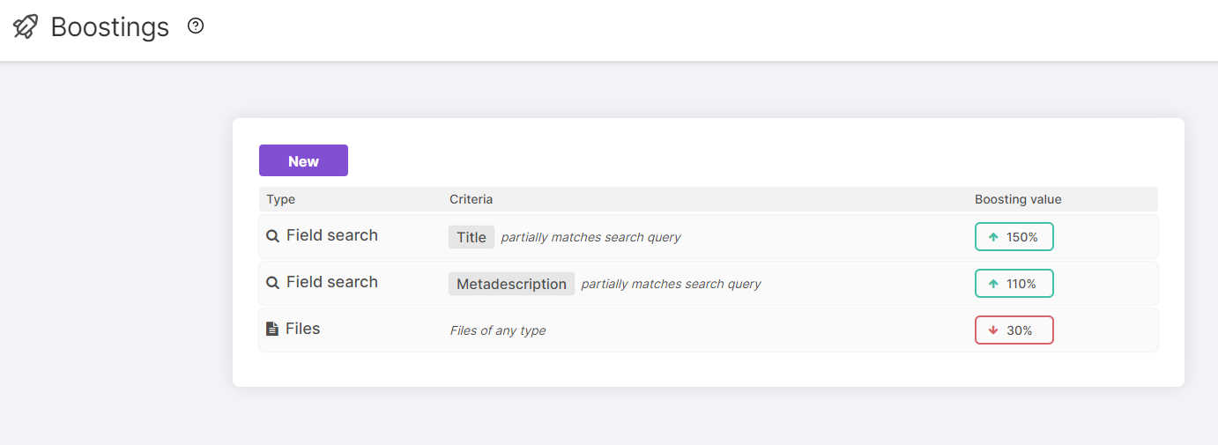
Task: Click the Criteria column header
Action: click(x=471, y=199)
